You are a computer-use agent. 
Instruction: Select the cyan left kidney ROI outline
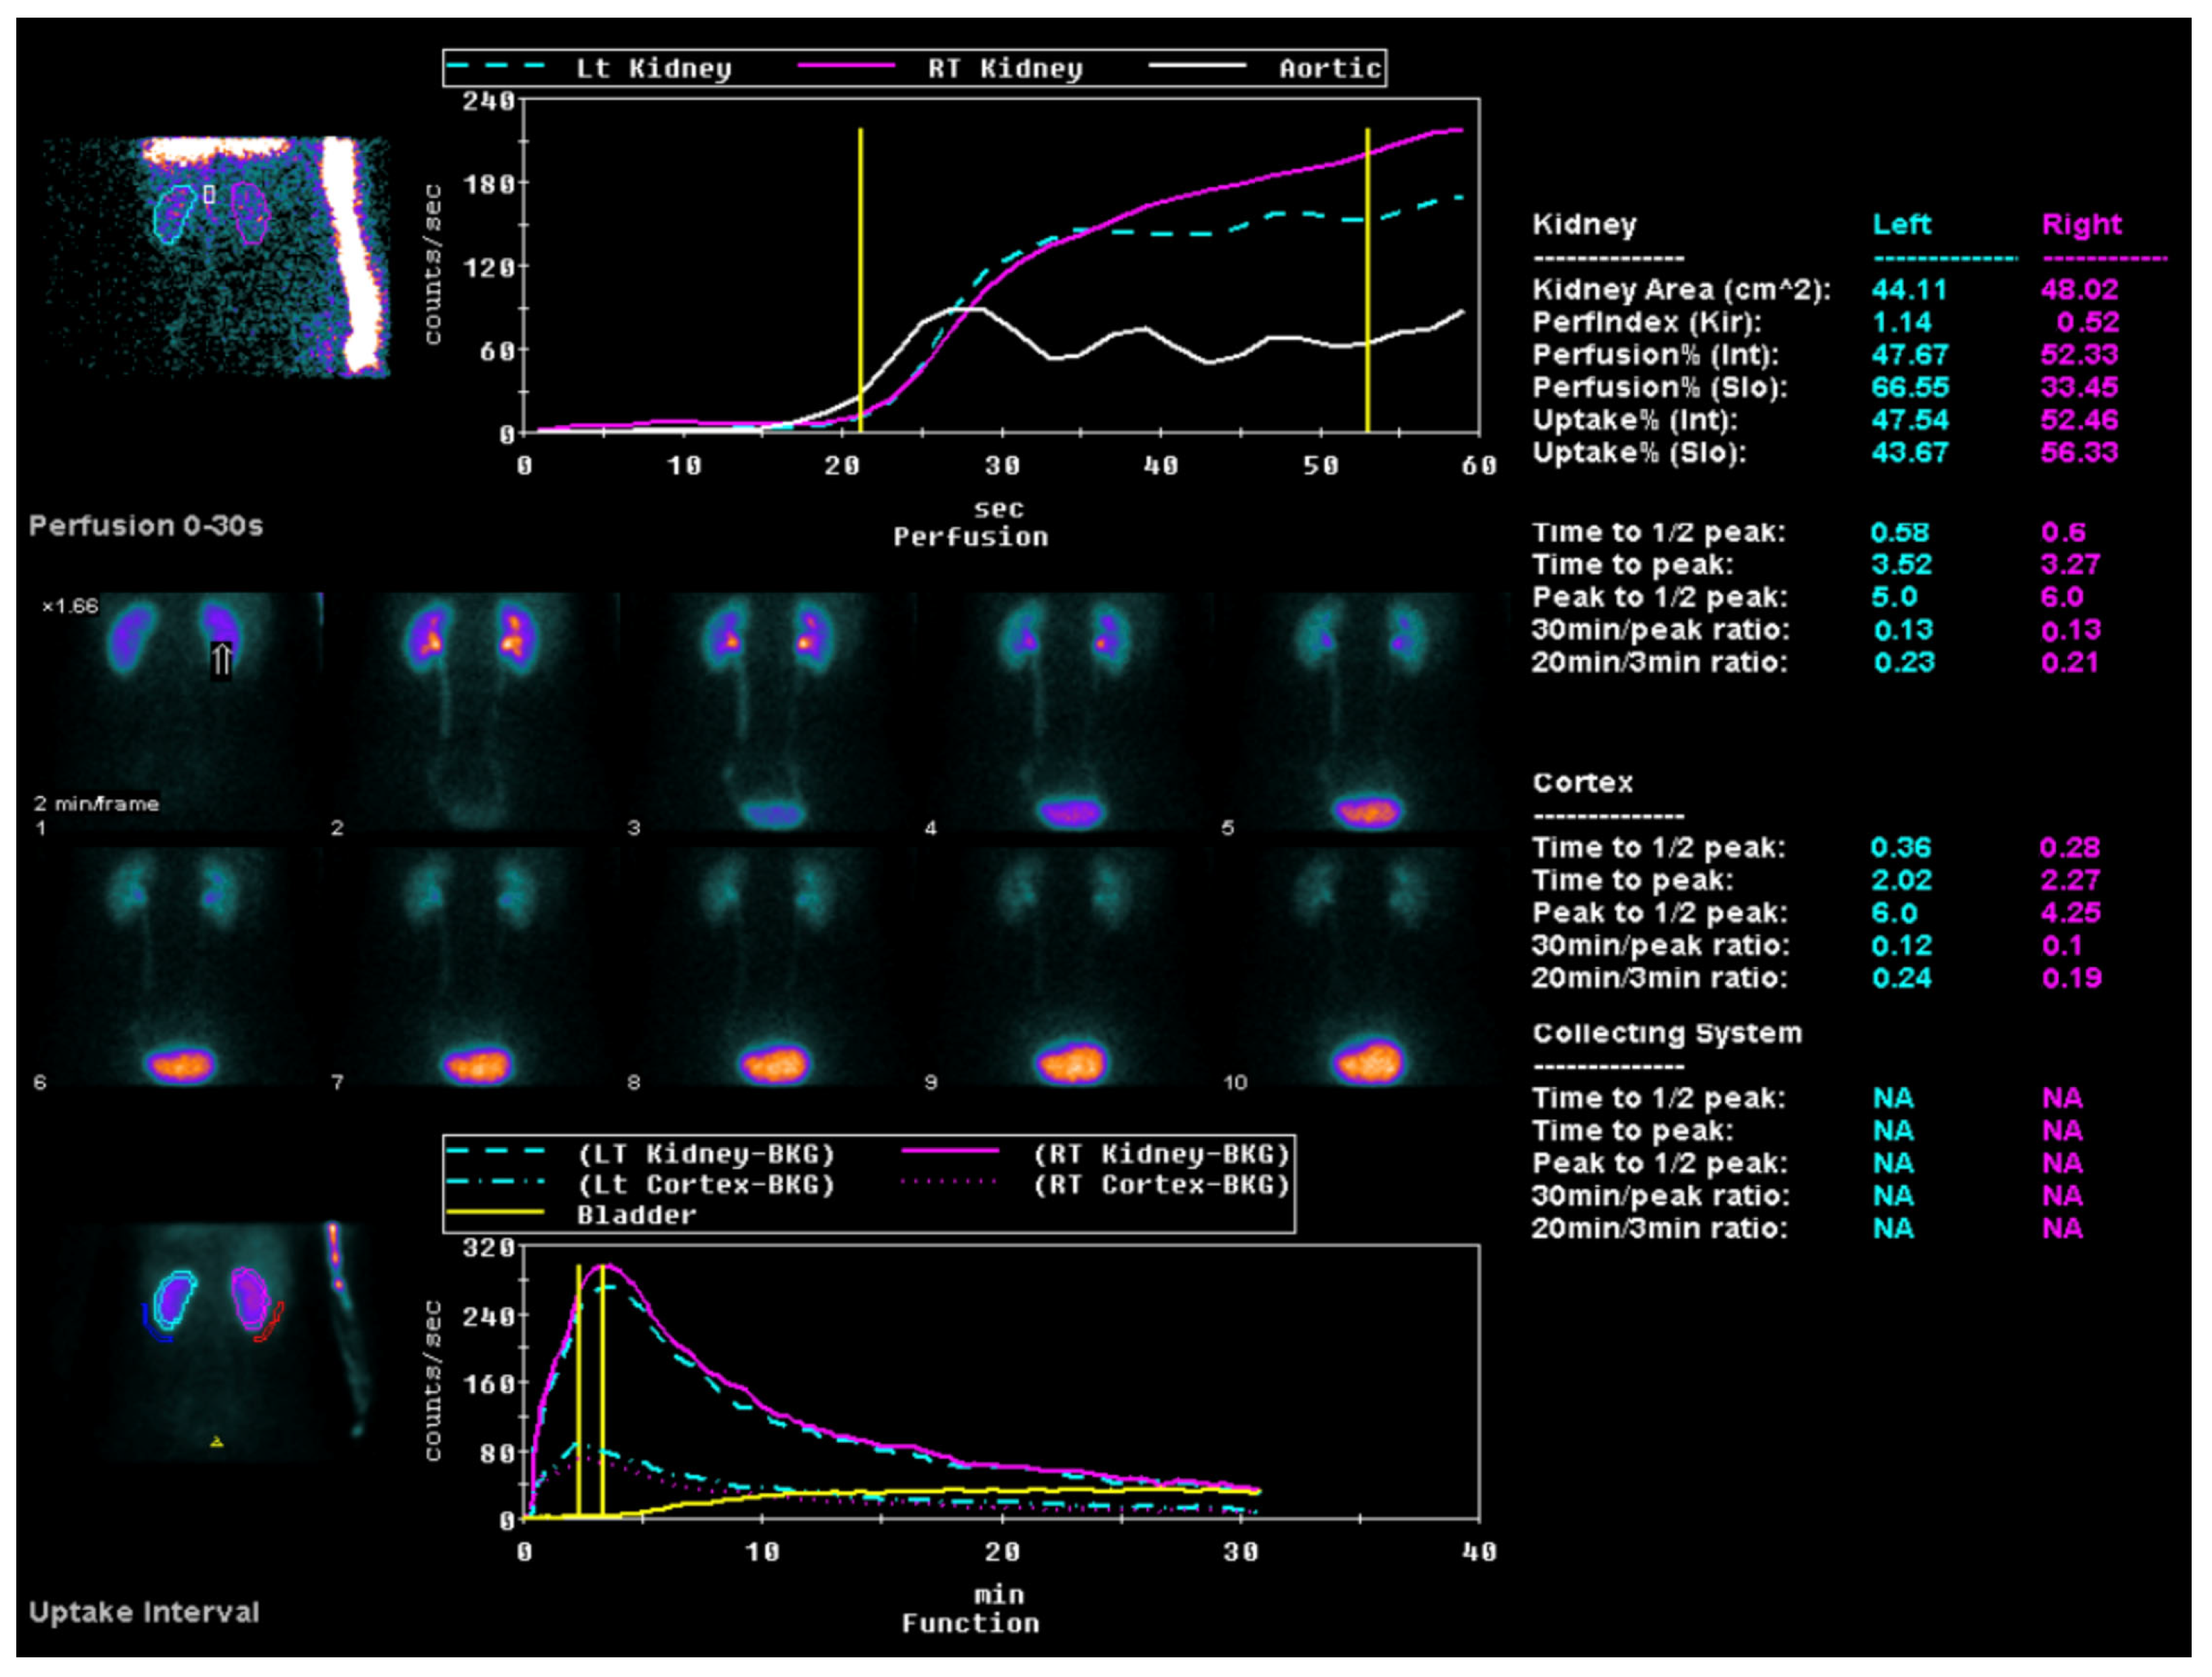click(x=174, y=214)
